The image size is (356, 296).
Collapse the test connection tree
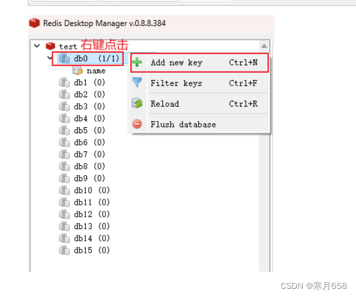tap(37, 46)
